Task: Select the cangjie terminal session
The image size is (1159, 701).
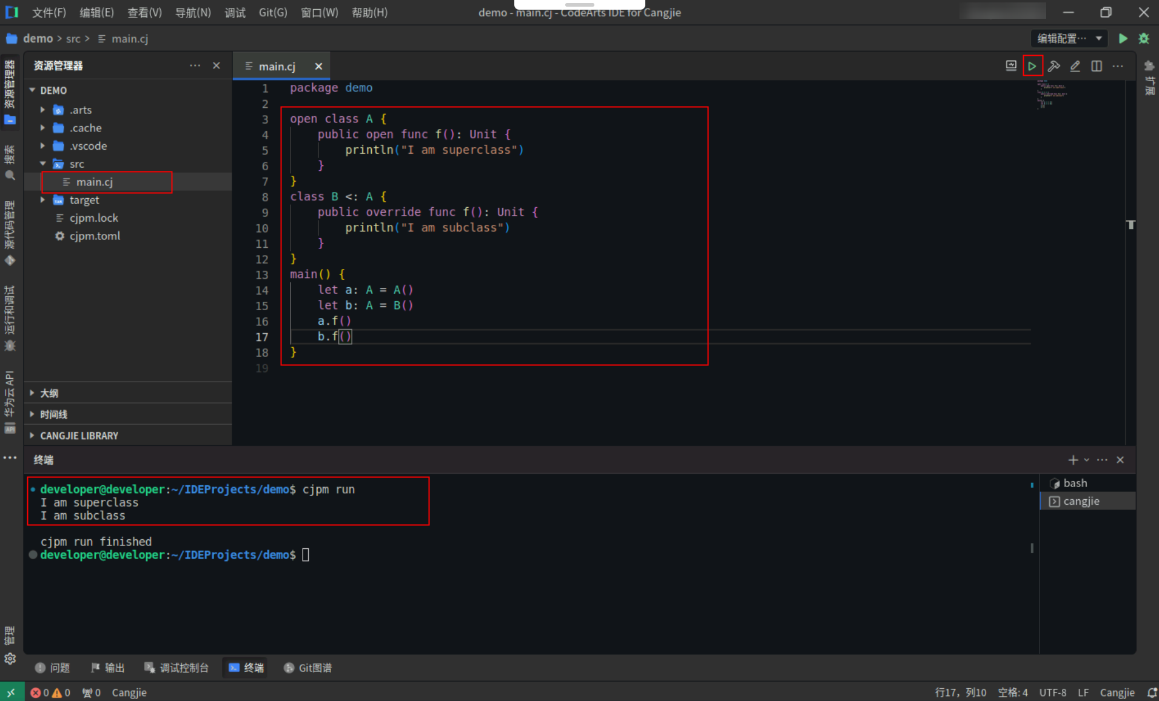Action: [1087, 501]
